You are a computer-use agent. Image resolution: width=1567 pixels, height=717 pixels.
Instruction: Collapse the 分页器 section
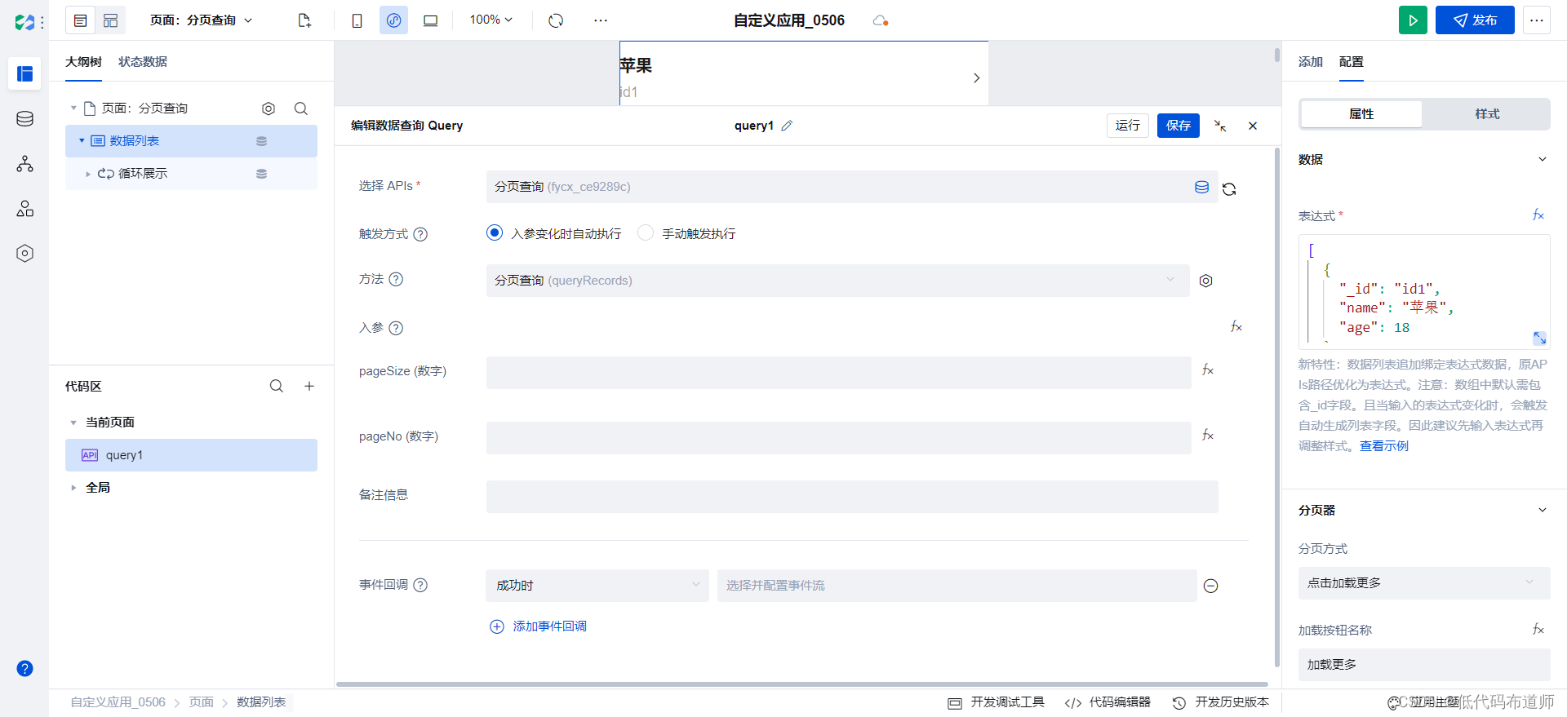coord(1543,511)
